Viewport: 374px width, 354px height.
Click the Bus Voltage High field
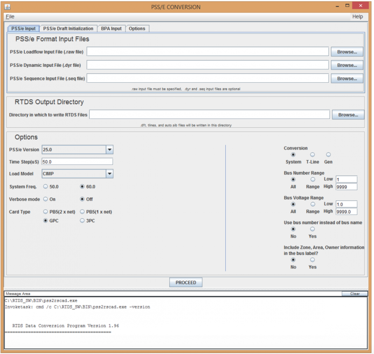[x=346, y=212]
